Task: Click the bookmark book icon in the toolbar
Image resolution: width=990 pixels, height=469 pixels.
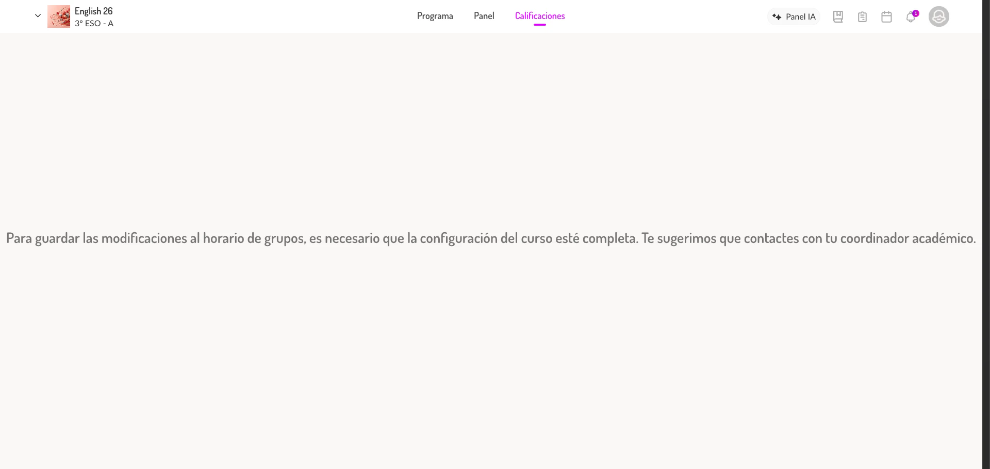Action: click(837, 16)
